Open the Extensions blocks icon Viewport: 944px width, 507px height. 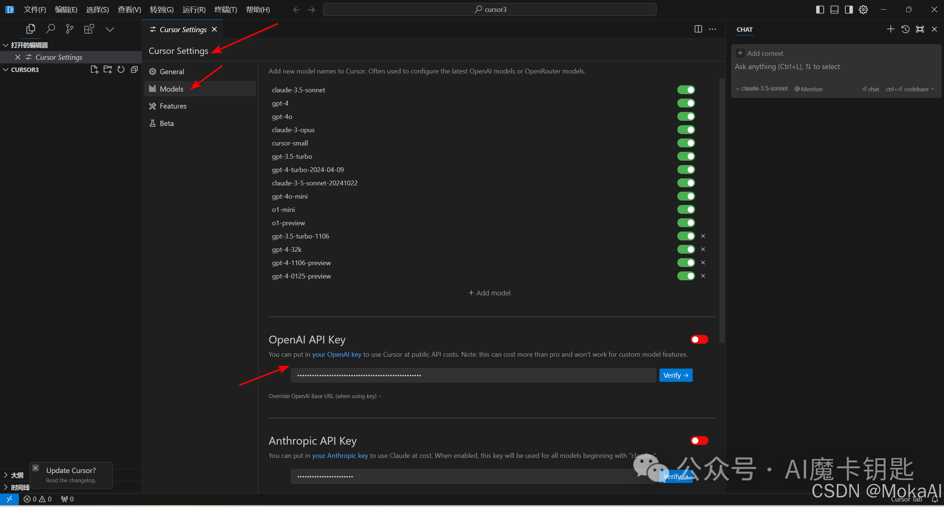89,29
